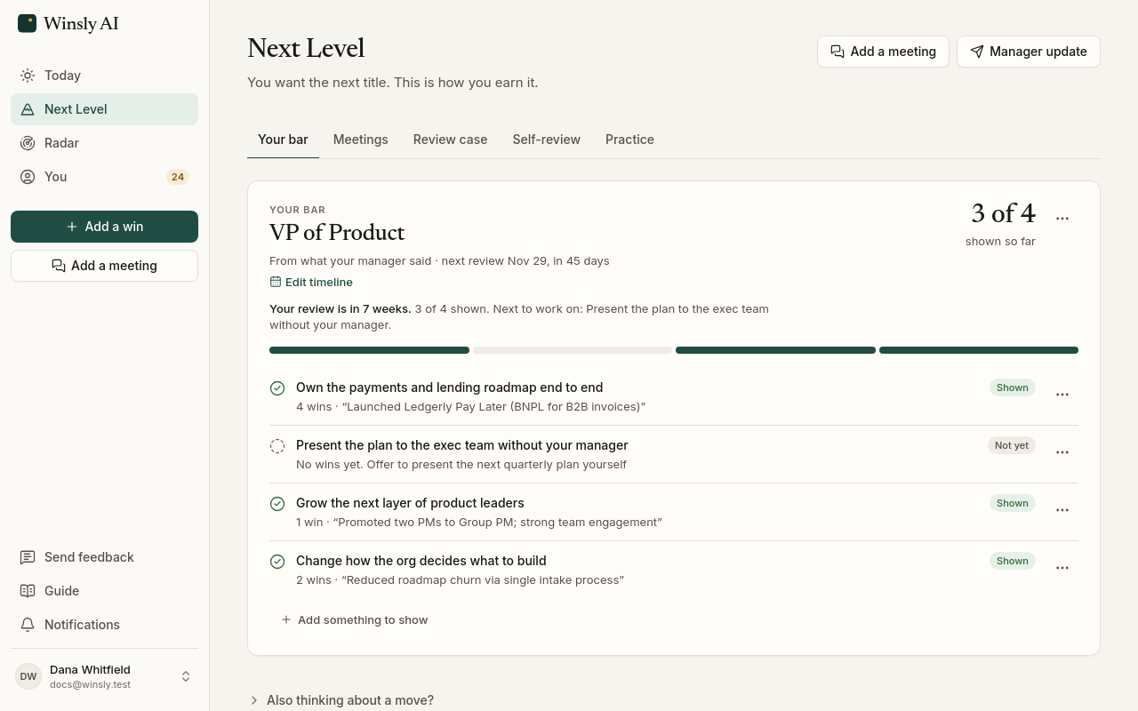Open the Practice tab
Image resolution: width=1138 pixels, height=711 pixels.
click(629, 140)
